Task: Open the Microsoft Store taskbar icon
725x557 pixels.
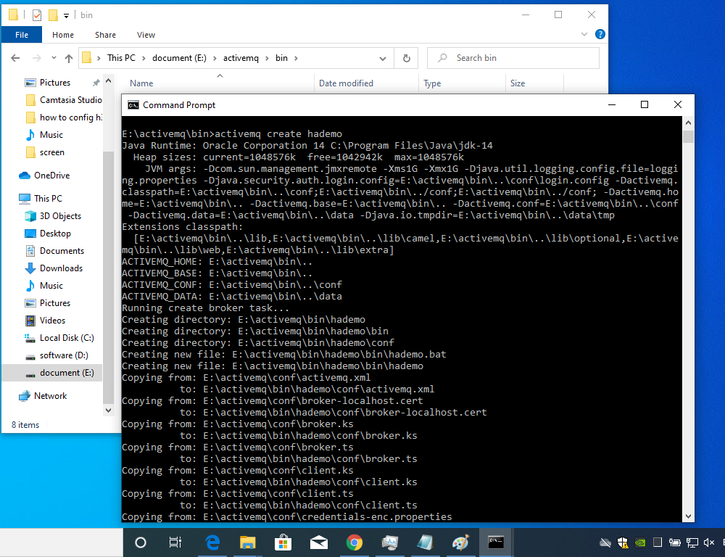Action: click(283, 542)
